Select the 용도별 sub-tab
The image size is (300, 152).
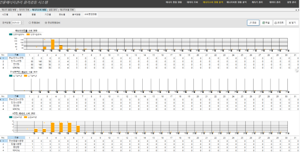pos(62,15)
